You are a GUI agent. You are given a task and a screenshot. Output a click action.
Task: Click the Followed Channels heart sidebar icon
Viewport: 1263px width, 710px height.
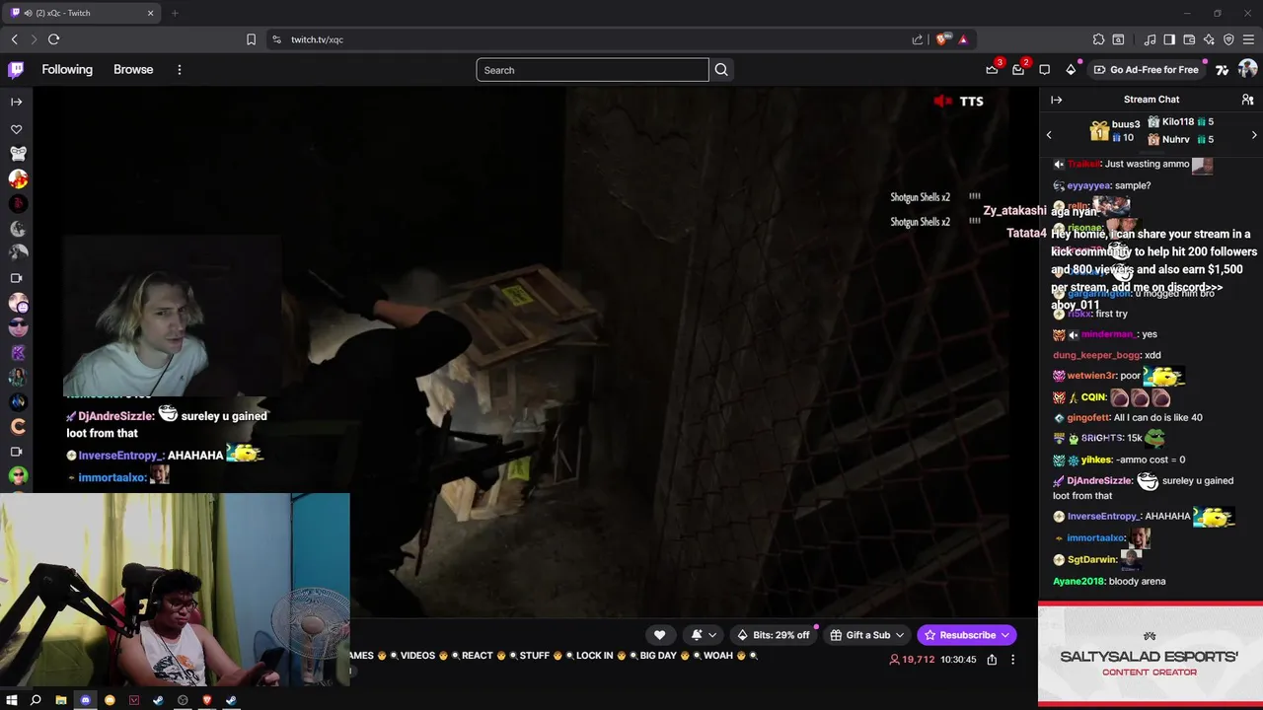point(16,129)
